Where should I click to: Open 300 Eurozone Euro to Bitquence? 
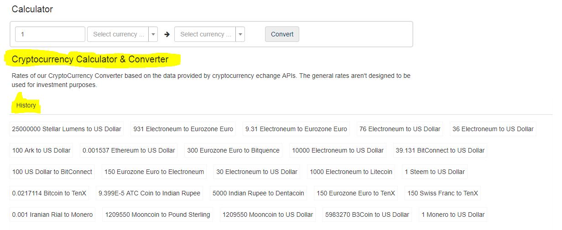234,150
